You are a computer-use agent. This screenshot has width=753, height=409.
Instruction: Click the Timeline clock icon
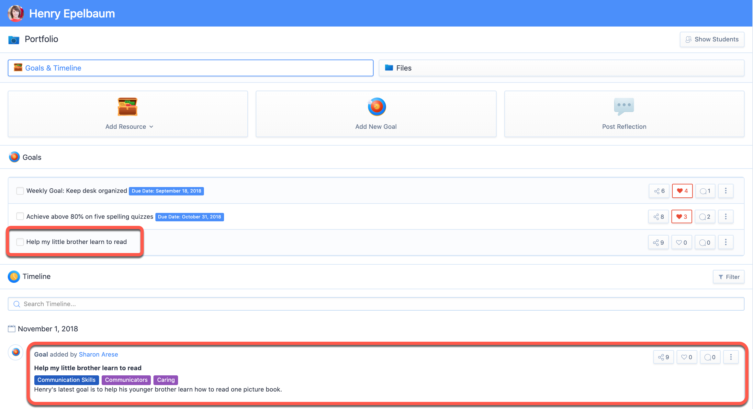pos(14,277)
